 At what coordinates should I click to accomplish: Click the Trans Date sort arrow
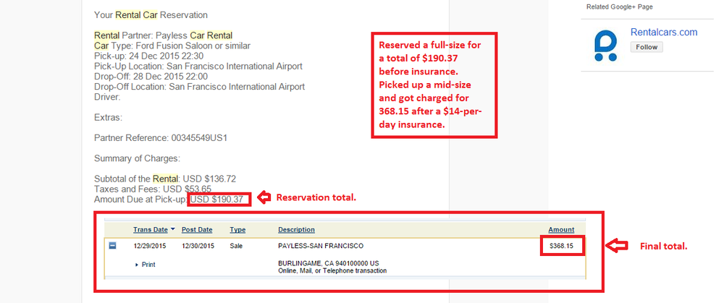[173, 229]
